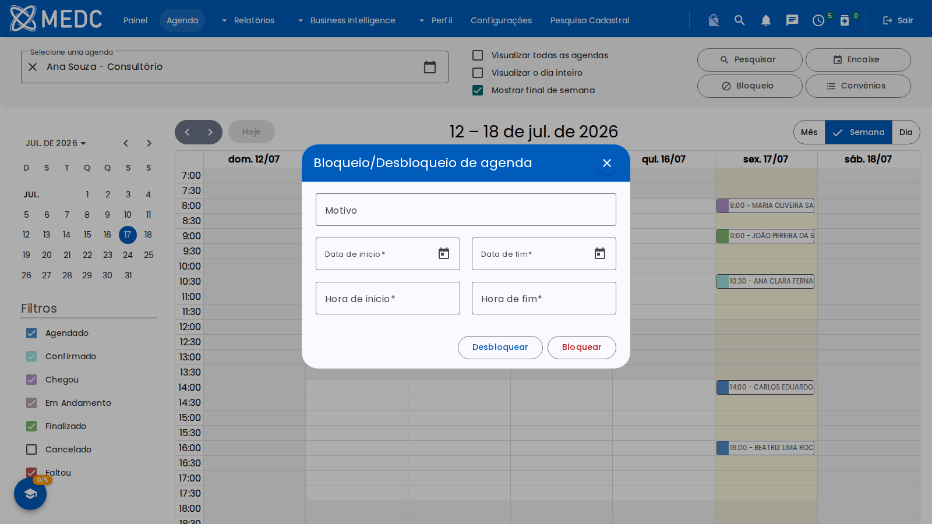932x524 pixels.
Task: Open the Data de inicio calendar picker
Action: 444,254
